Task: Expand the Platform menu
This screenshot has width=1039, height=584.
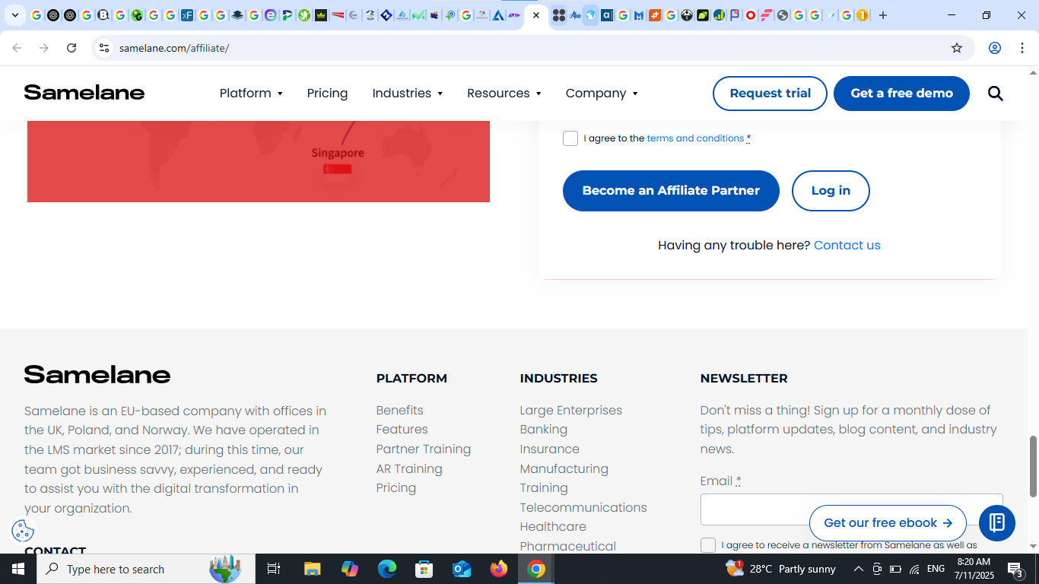Action: pos(251,94)
